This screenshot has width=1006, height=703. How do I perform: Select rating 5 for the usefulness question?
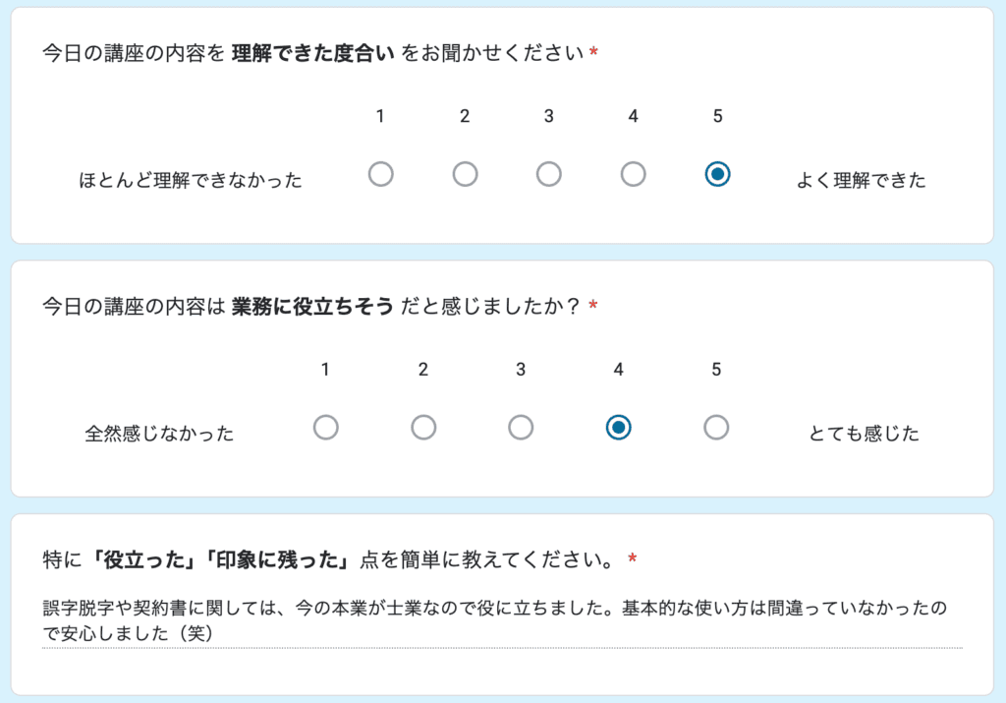click(716, 428)
